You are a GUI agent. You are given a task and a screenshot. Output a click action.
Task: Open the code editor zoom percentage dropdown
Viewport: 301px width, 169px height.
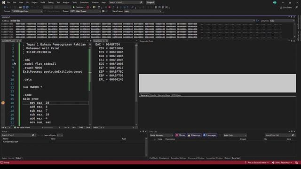click(6, 127)
